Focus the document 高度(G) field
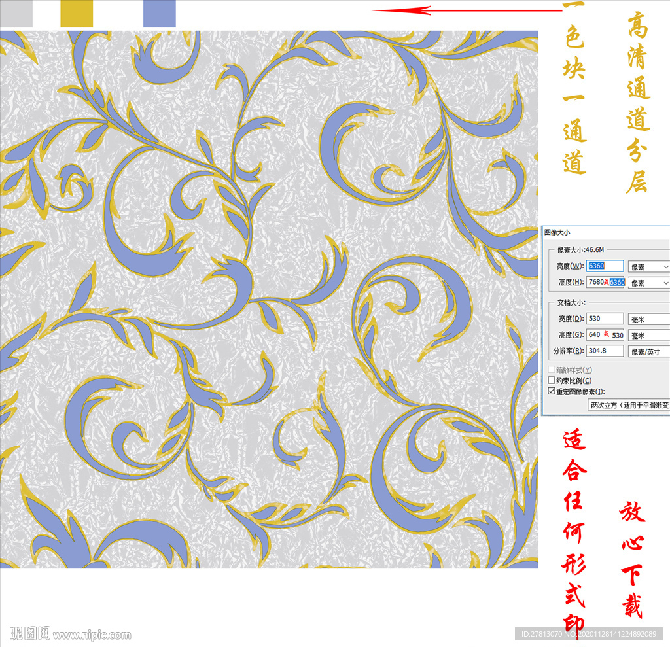 point(605,334)
